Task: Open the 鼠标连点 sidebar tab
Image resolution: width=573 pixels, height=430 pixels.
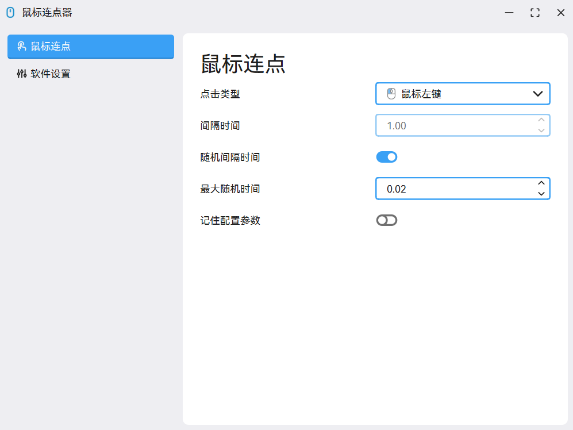Action: click(x=91, y=47)
